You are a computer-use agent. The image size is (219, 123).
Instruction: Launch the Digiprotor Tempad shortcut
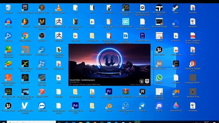tap(193, 64)
